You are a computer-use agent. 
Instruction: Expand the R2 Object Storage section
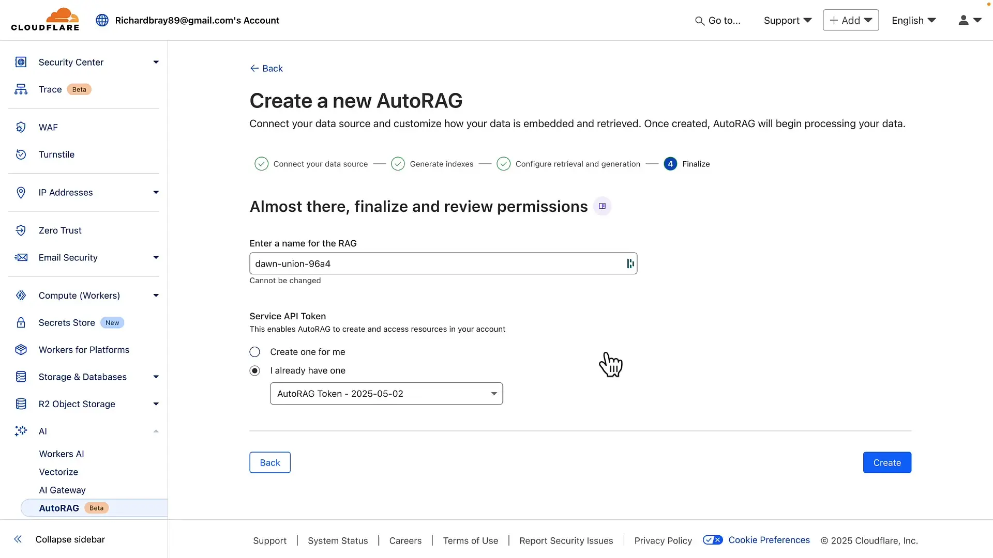pyautogui.click(x=156, y=404)
